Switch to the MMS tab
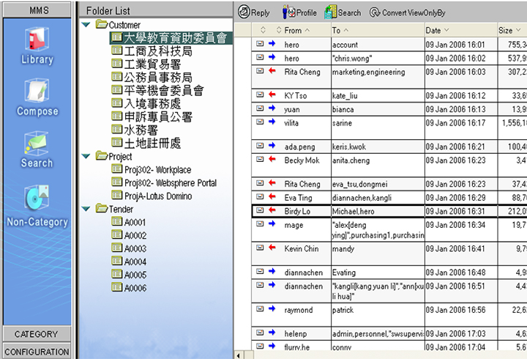The image size is (527, 359). (x=37, y=10)
